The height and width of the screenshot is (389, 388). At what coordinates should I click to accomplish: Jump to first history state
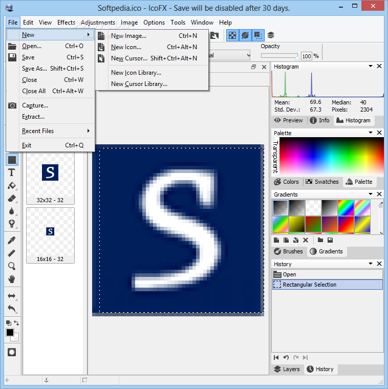click(x=276, y=357)
